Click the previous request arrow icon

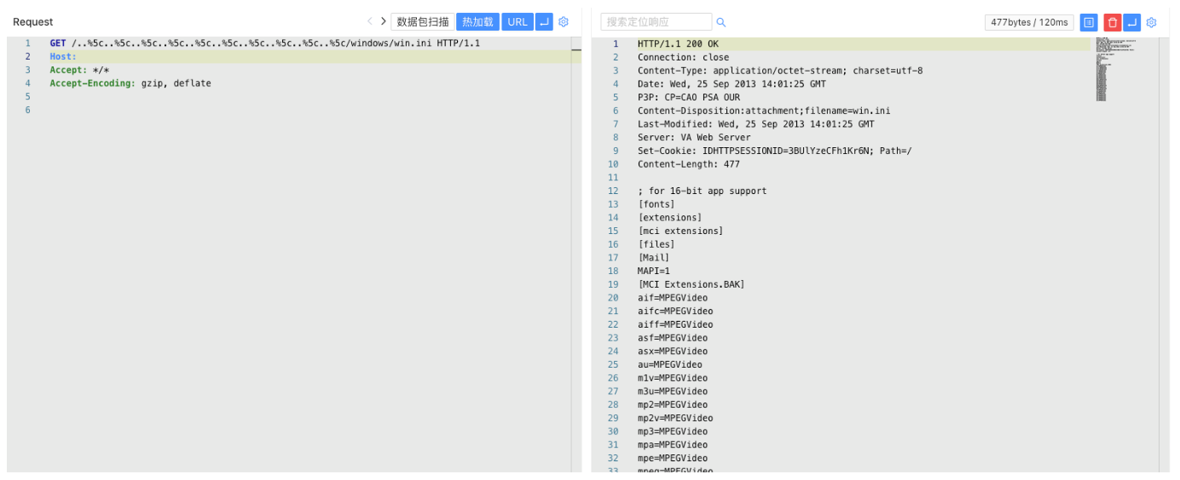point(369,22)
